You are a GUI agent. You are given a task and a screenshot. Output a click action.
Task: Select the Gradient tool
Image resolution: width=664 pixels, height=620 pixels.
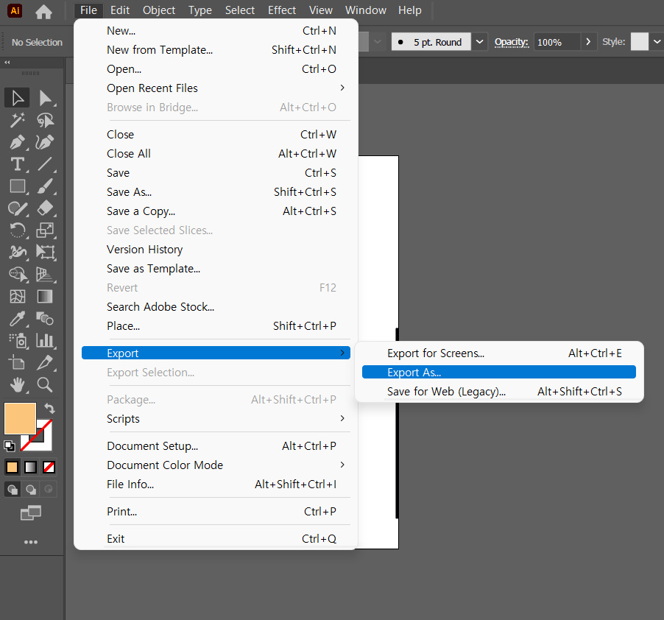[x=45, y=297]
